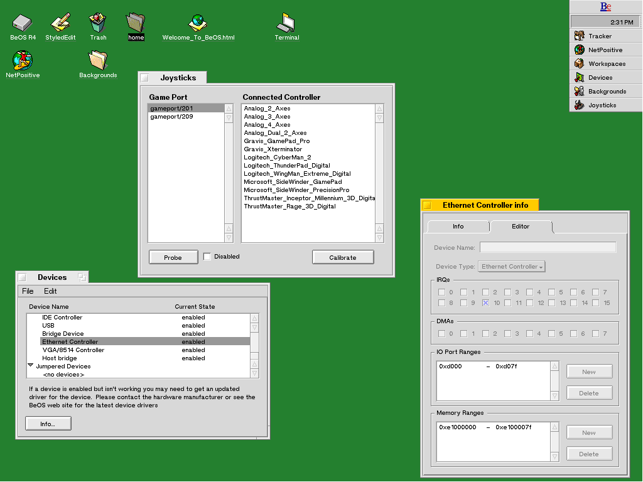Toggle IRQ 0 checkbox
Image resolution: width=643 pixels, height=482 pixels.
click(x=441, y=292)
